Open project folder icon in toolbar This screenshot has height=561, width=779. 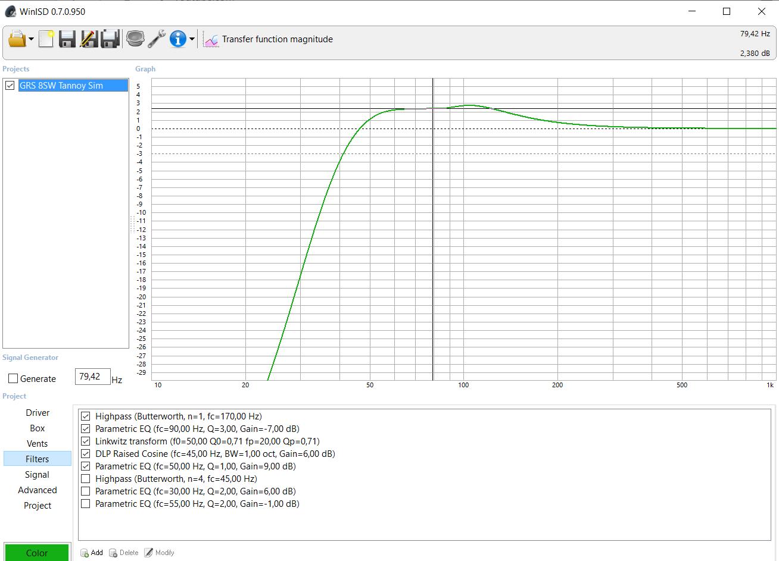click(x=17, y=39)
